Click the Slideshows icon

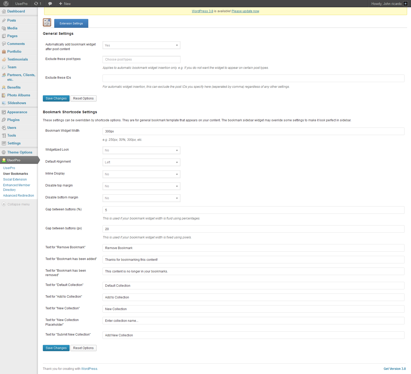click(x=4, y=103)
